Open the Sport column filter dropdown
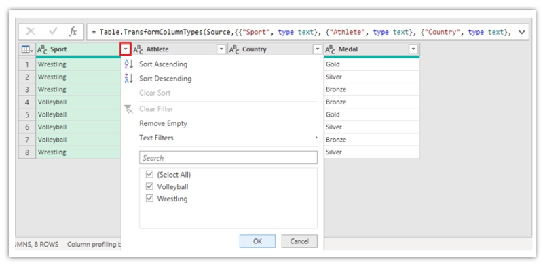The image size is (543, 271). [125, 49]
